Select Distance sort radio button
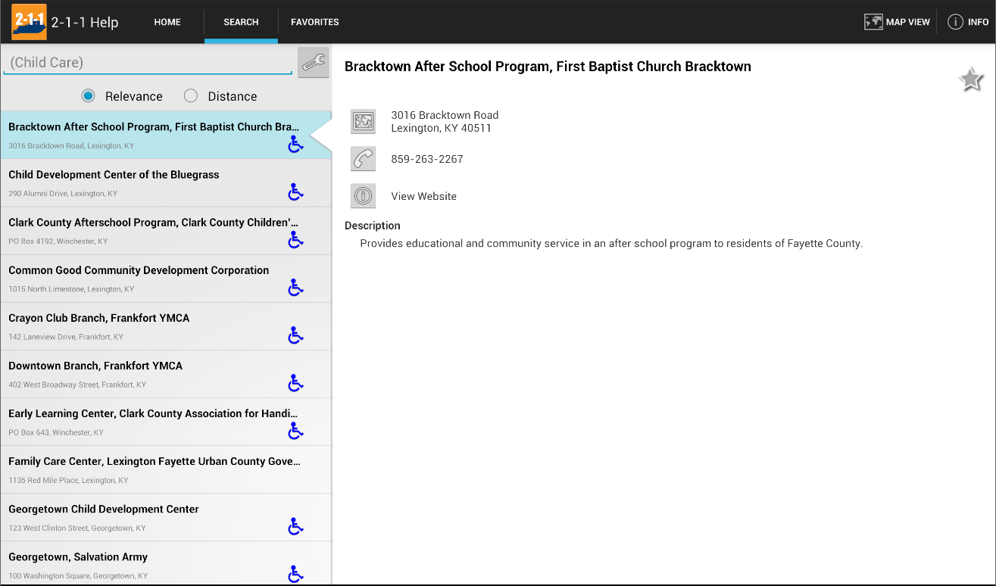996x586 pixels. pyautogui.click(x=191, y=95)
